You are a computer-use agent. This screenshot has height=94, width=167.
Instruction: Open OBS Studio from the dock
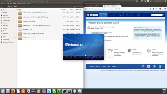[64, 91]
